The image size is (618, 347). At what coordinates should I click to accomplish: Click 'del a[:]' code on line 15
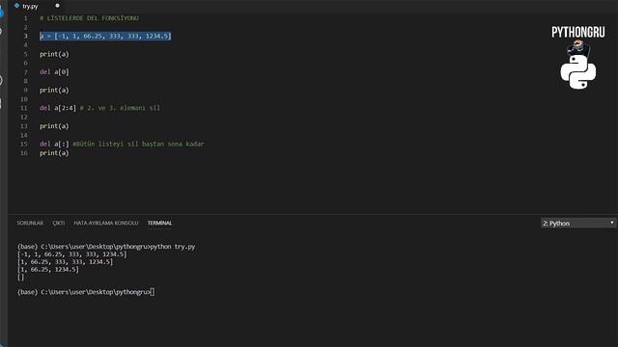point(54,144)
